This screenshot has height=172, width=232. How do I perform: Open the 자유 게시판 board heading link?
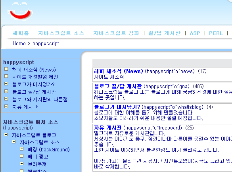click(x=108, y=128)
